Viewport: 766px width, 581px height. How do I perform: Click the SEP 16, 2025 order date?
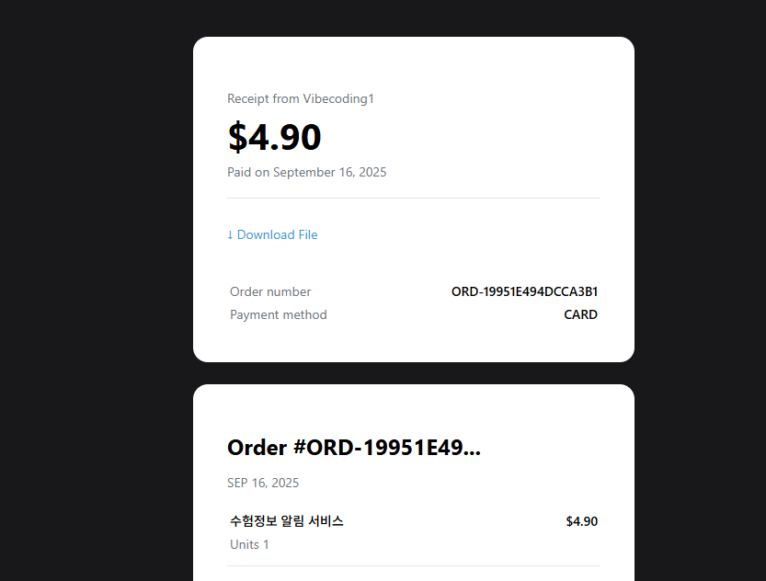(x=263, y=482)
